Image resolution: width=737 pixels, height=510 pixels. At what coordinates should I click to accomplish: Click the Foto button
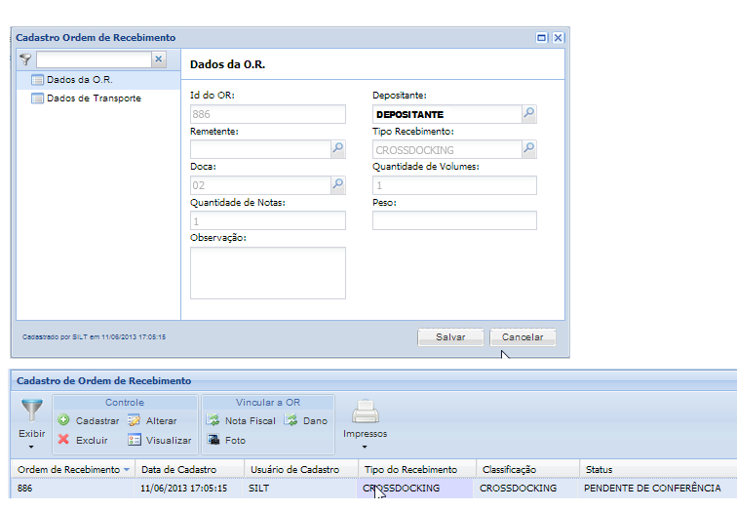pyautogui.click(x=226, y=441)
